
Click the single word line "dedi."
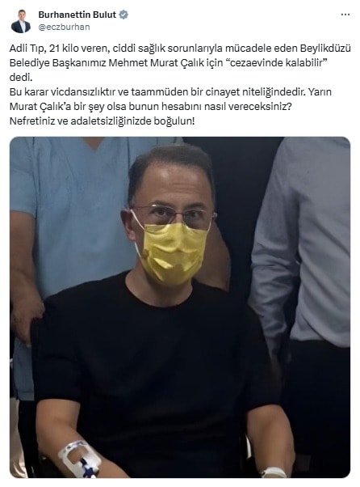[21, 77]
